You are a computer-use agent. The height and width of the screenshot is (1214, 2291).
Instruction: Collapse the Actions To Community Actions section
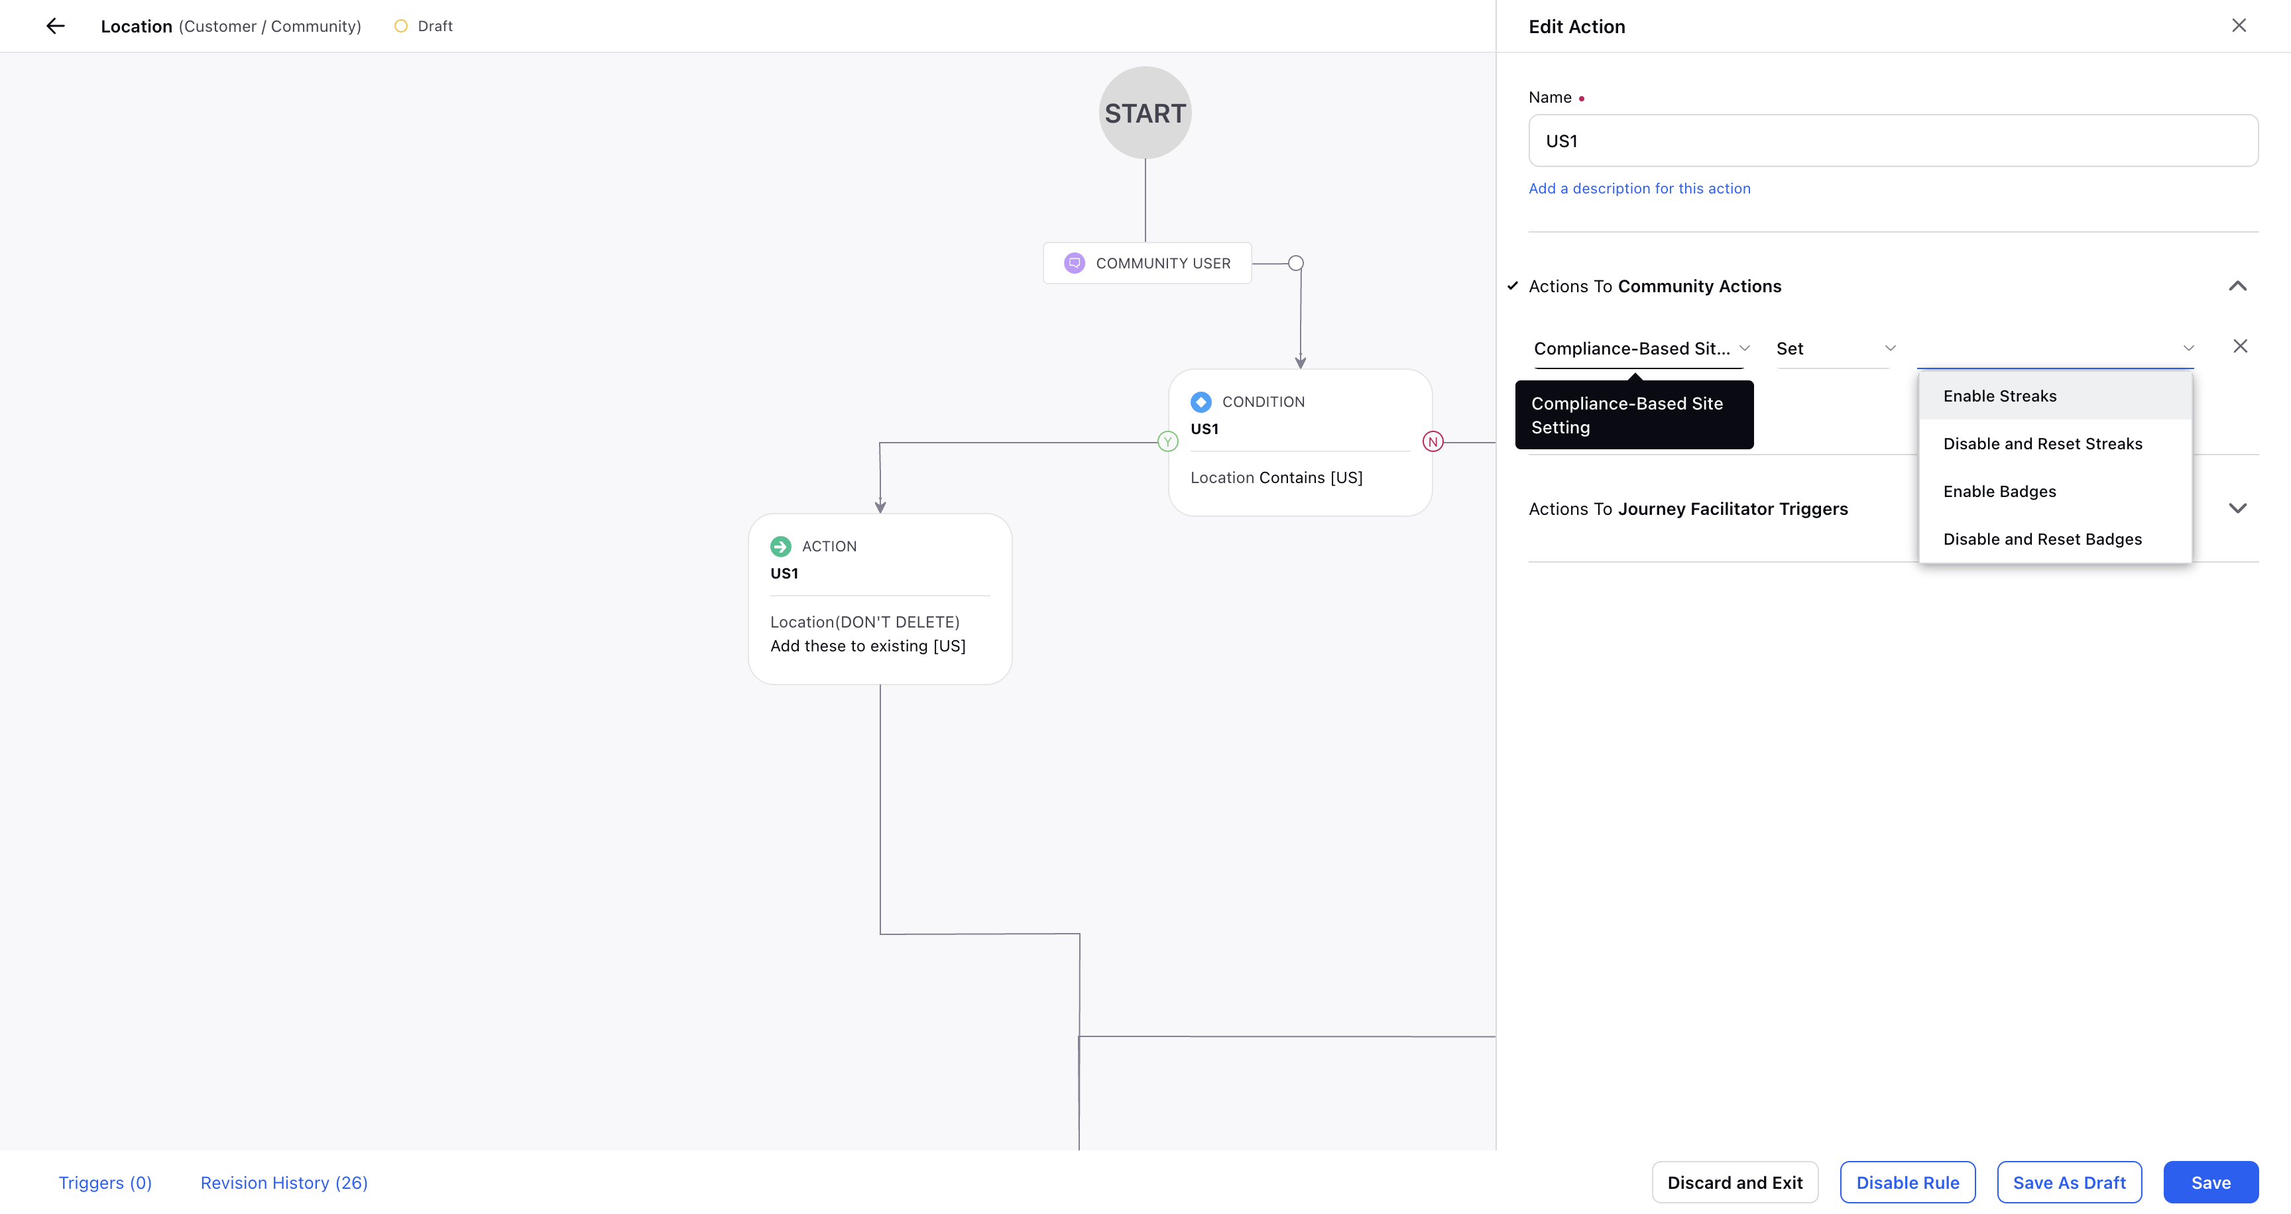click(2238, 286)
